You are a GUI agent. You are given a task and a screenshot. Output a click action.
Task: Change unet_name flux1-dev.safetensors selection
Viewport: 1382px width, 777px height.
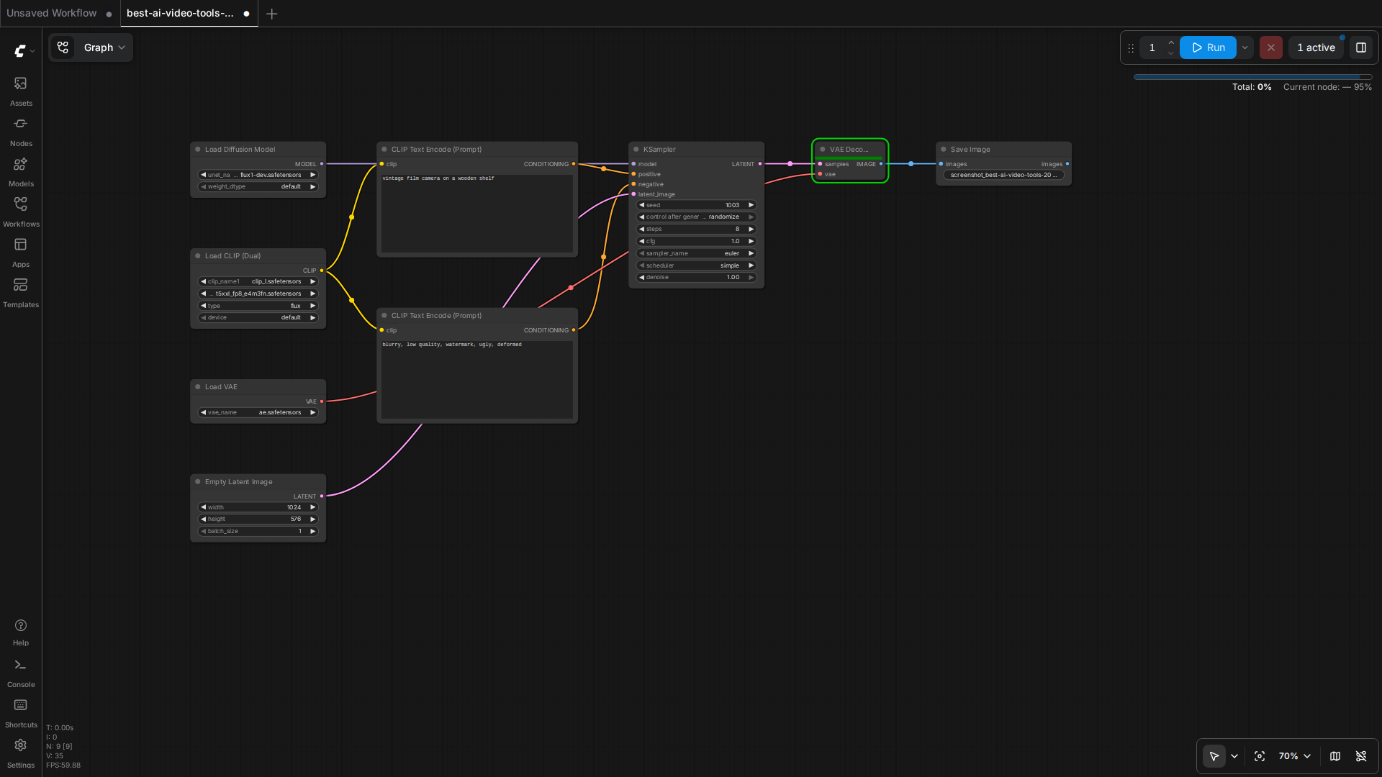coord(258,175)
